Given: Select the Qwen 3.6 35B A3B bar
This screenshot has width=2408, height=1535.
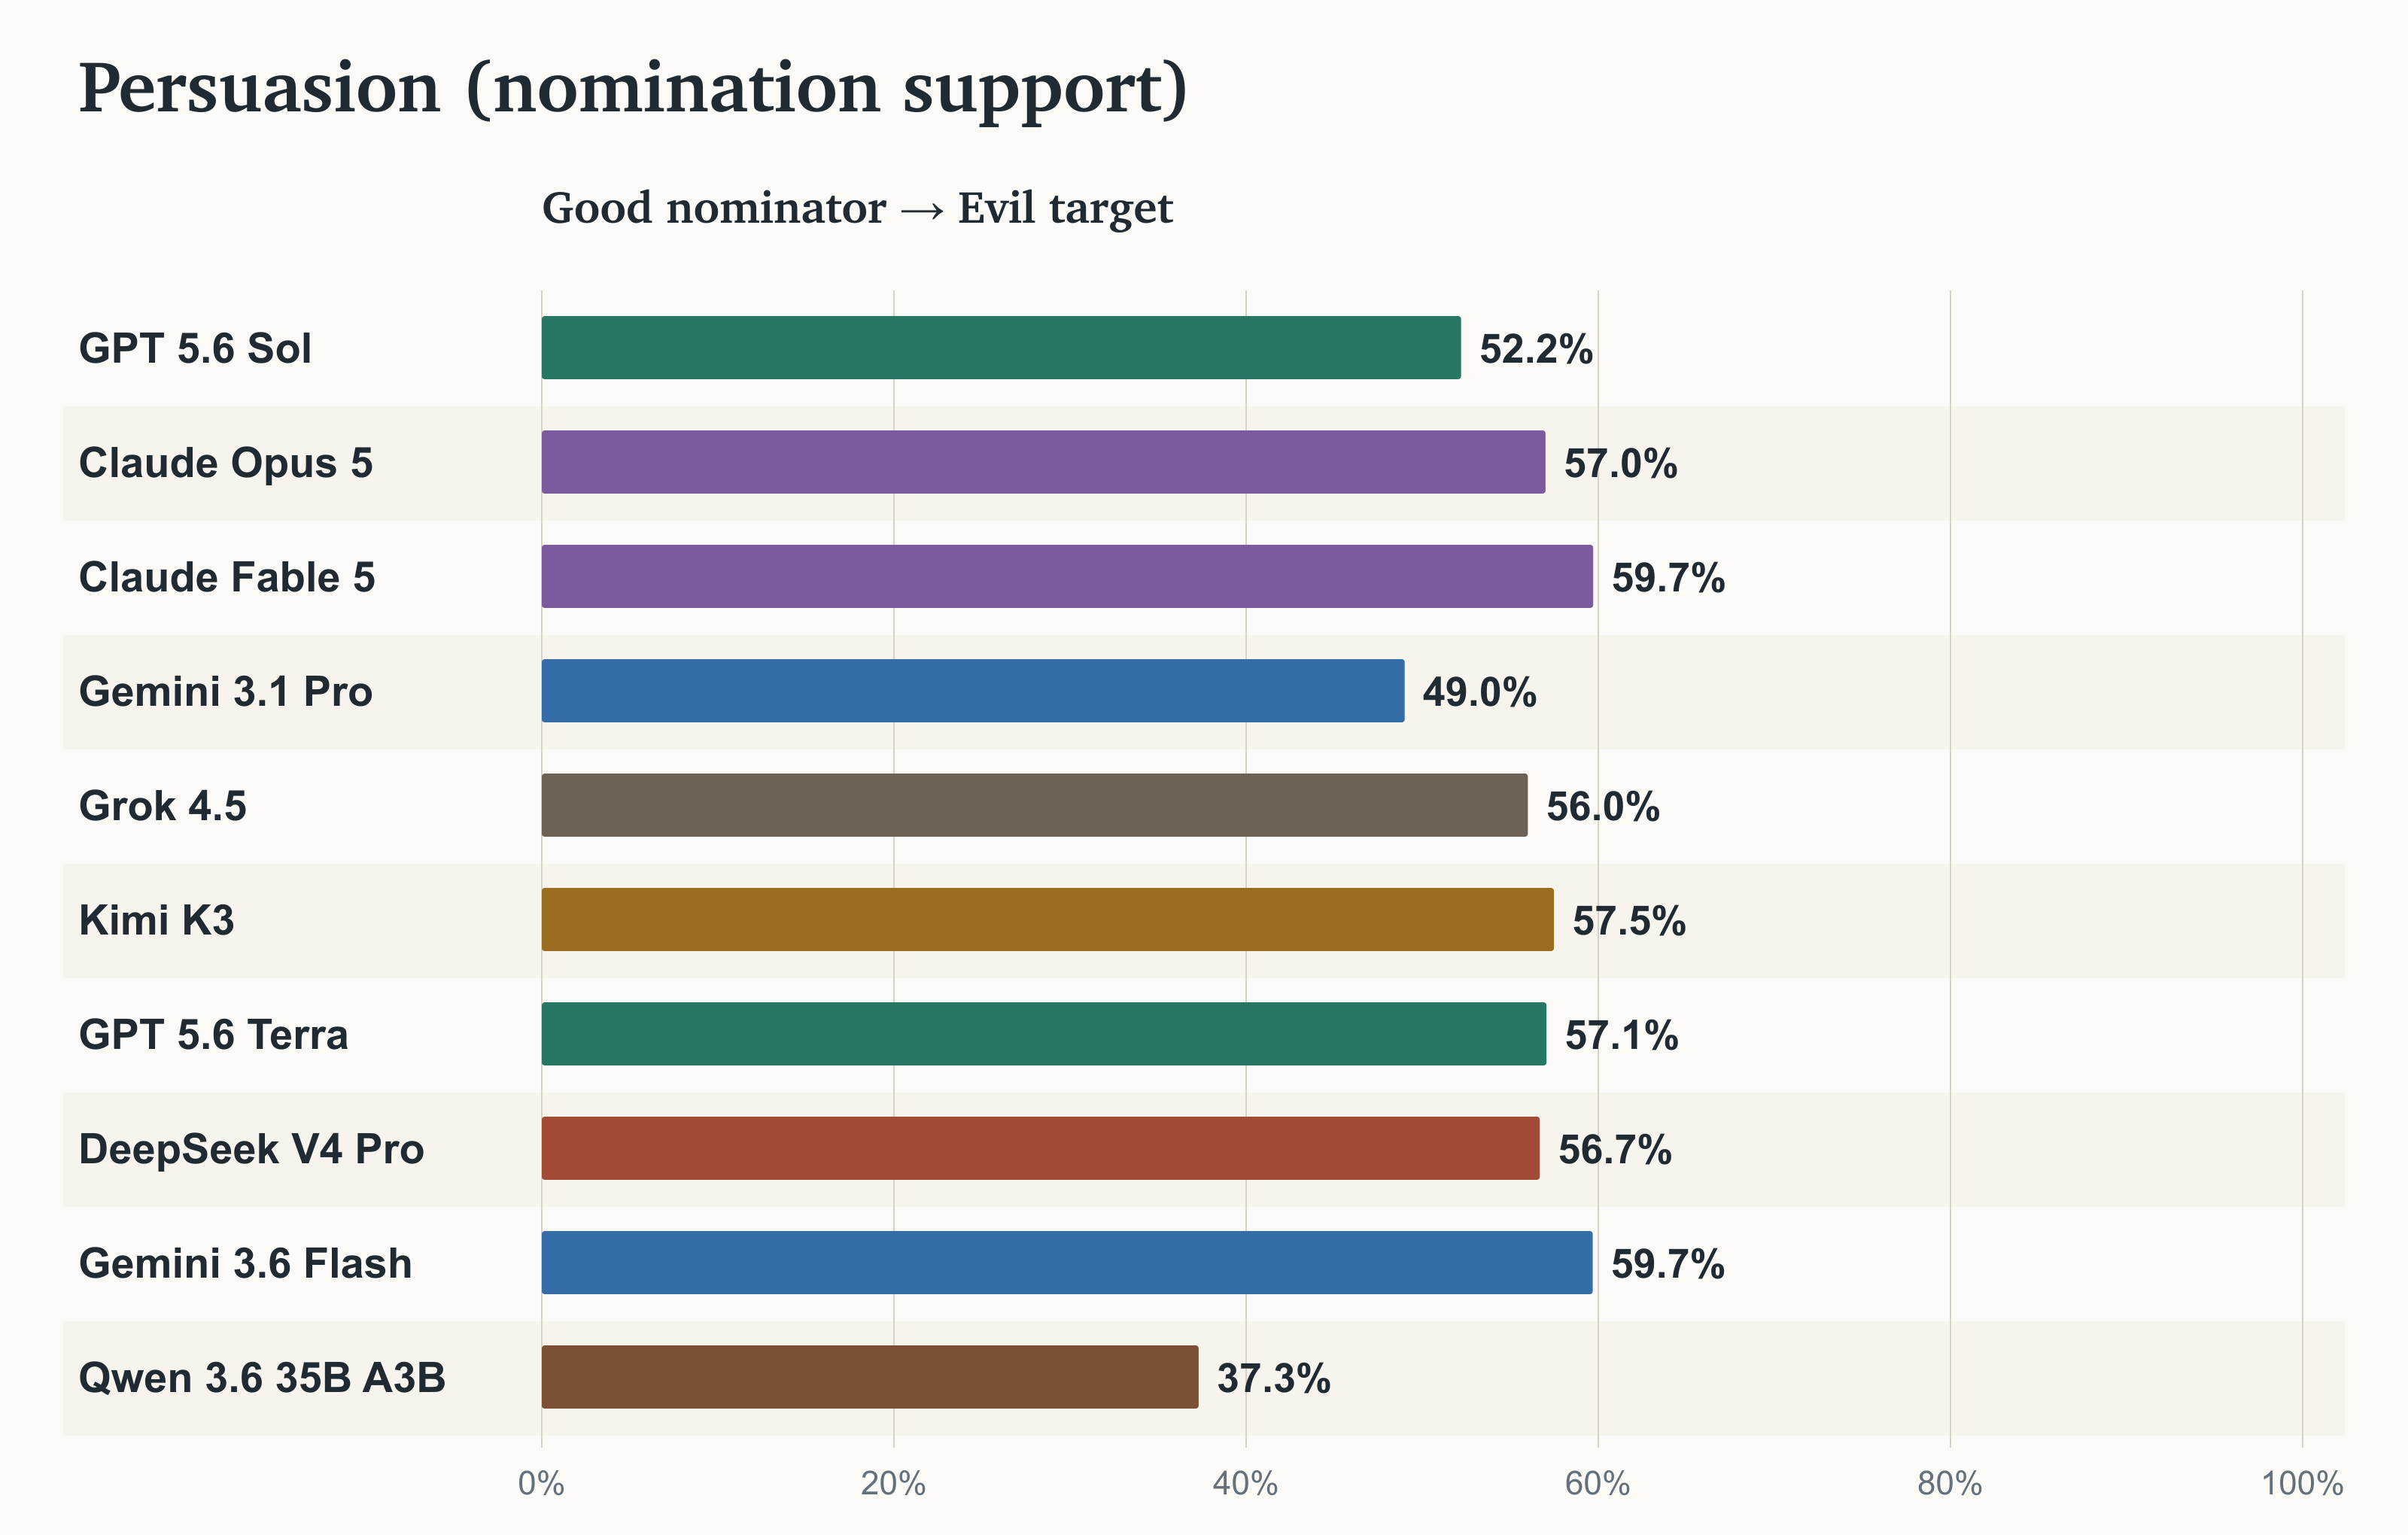Looking at the screenshot, I should [x=870, y=1377].
